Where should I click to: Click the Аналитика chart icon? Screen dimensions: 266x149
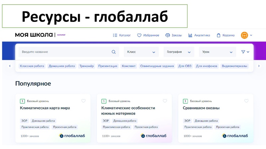click(x=190, y=35)
